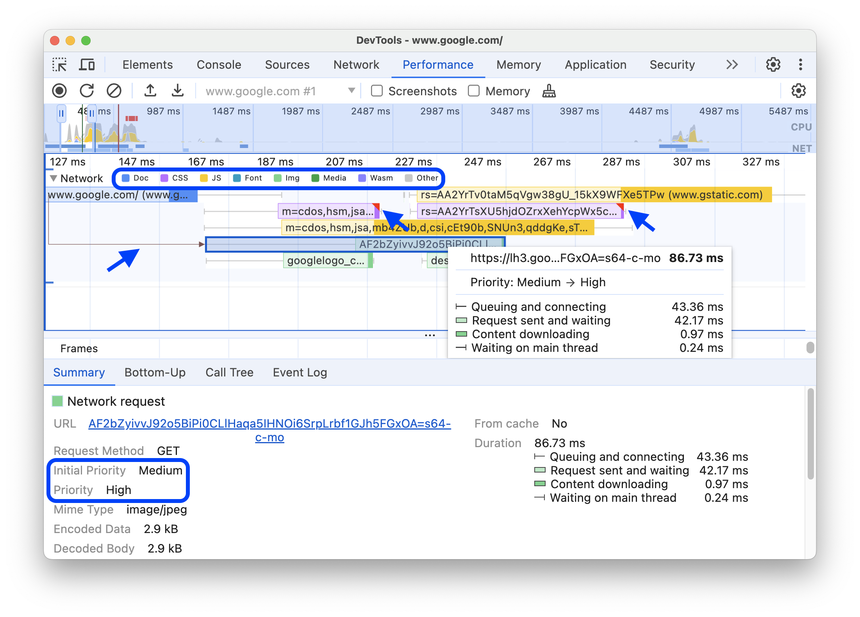860x617 pixels.
Task: Switch to the Bottom-Up tab
Action: tap(154, 373)
